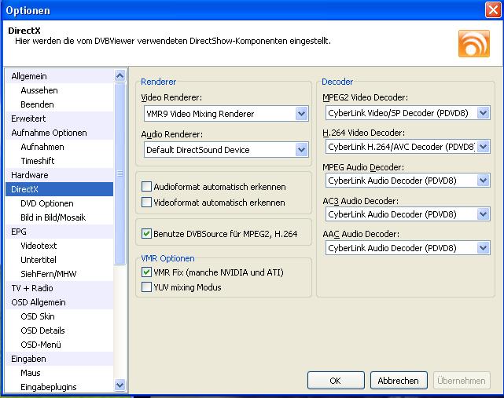Click the sidebar scrollbar down arrow

120,385
